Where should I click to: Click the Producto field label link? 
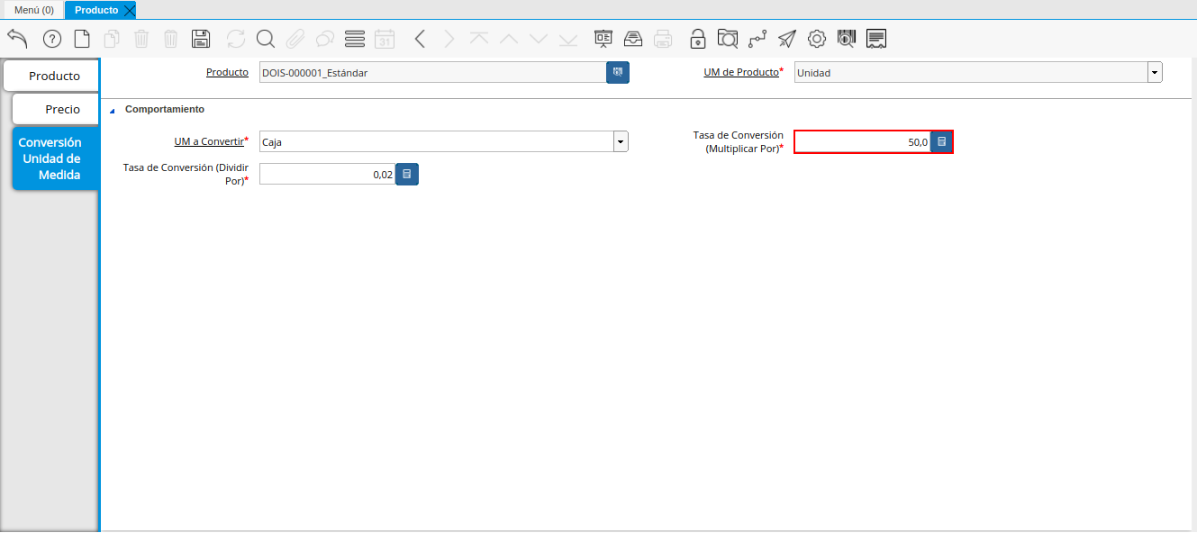[x=227, y=72]
